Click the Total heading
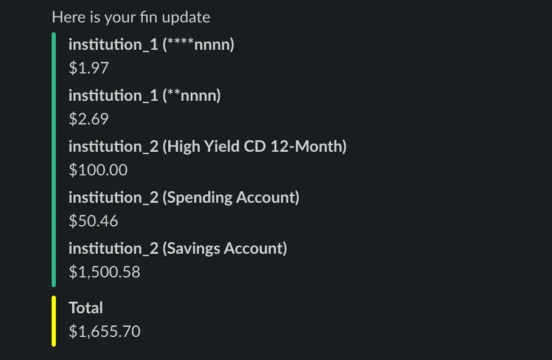The width and height of the screenshot is (552, 360). (86, 308)
